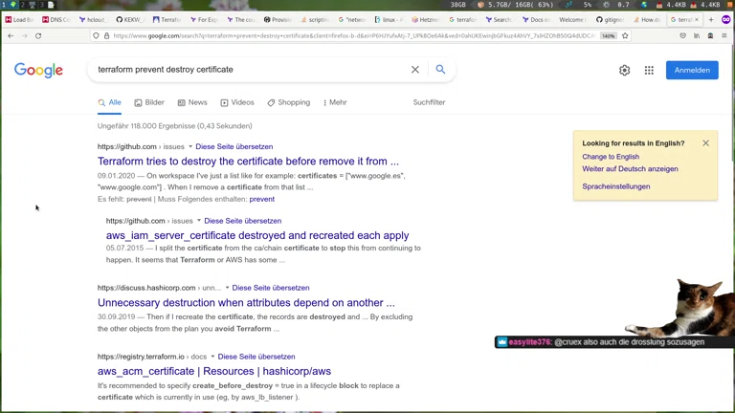Reload the page in the browser toolbar
Screen dimensions: 735x413
point(38,35)
